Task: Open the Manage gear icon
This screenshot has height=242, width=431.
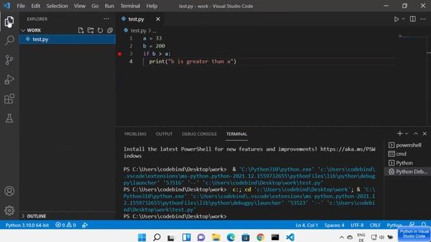Action: (x=9, y=210)
